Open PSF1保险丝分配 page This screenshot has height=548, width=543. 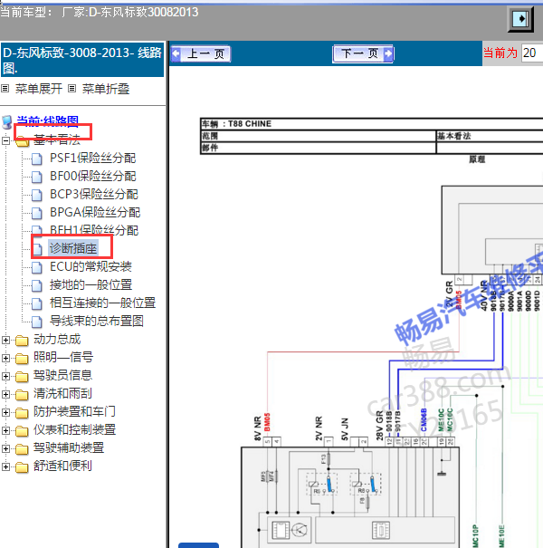[92, 158]
